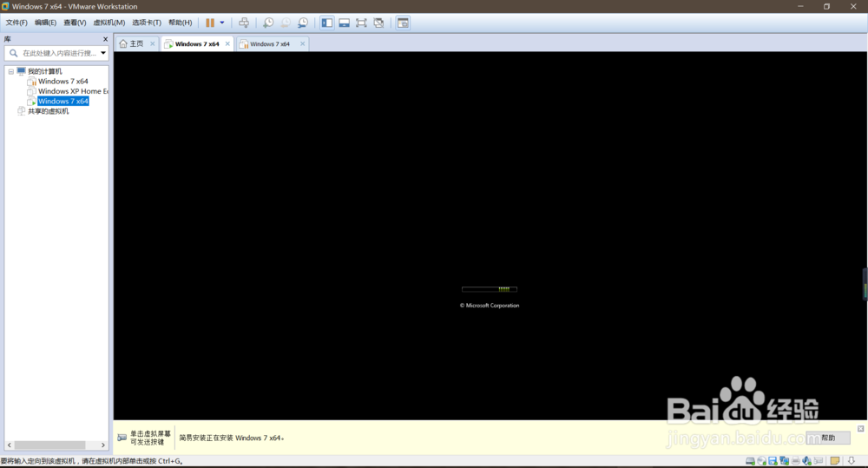The height and width of the screenshot is (468, 868).
Task: Click the 简易安装正在安装 Windows 7 x64 message
Action: click(x=232, y=438)
